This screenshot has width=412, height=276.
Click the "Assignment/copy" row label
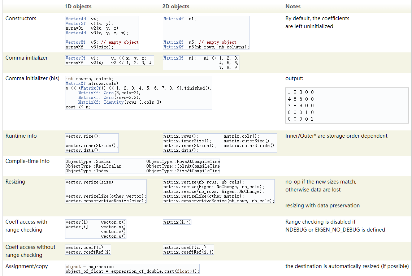click(x=26, y=266)
